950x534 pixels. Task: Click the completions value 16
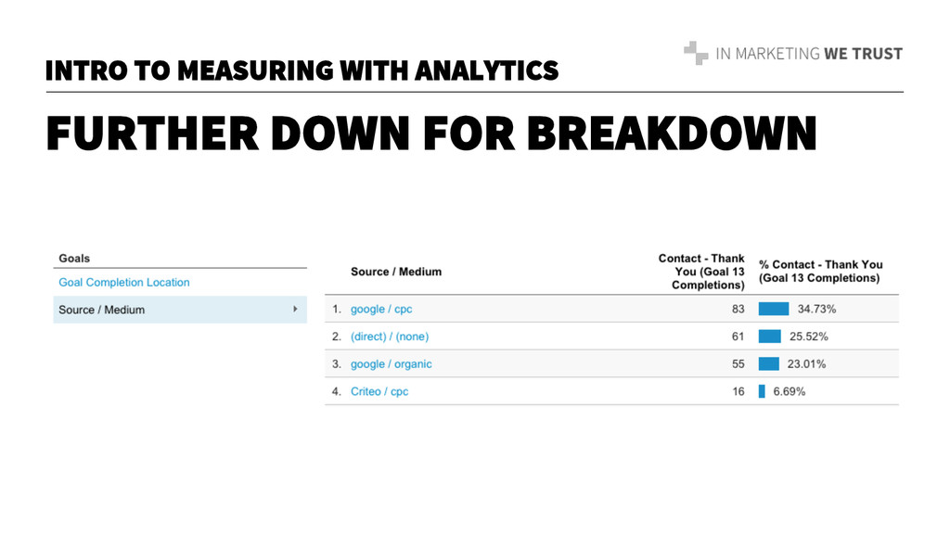tap(738, 391)
